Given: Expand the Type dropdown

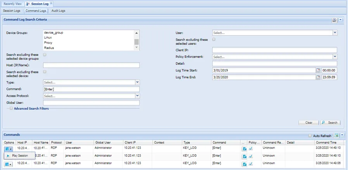Looking at the screenshot, I should click(x=137, y=82).
